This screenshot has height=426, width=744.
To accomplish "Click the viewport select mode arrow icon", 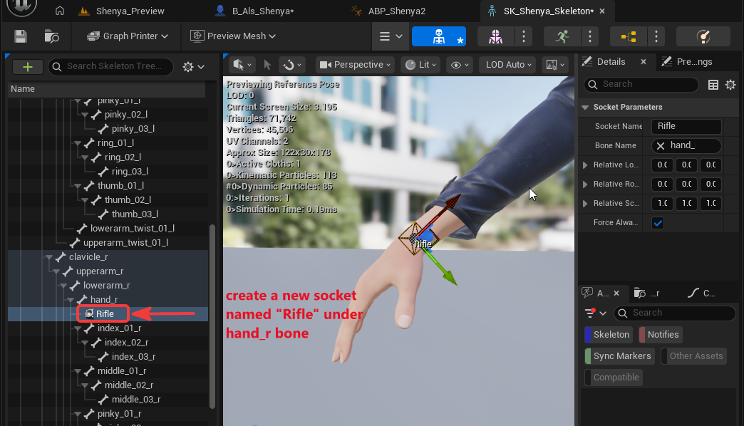I will (x=267, y=65).
